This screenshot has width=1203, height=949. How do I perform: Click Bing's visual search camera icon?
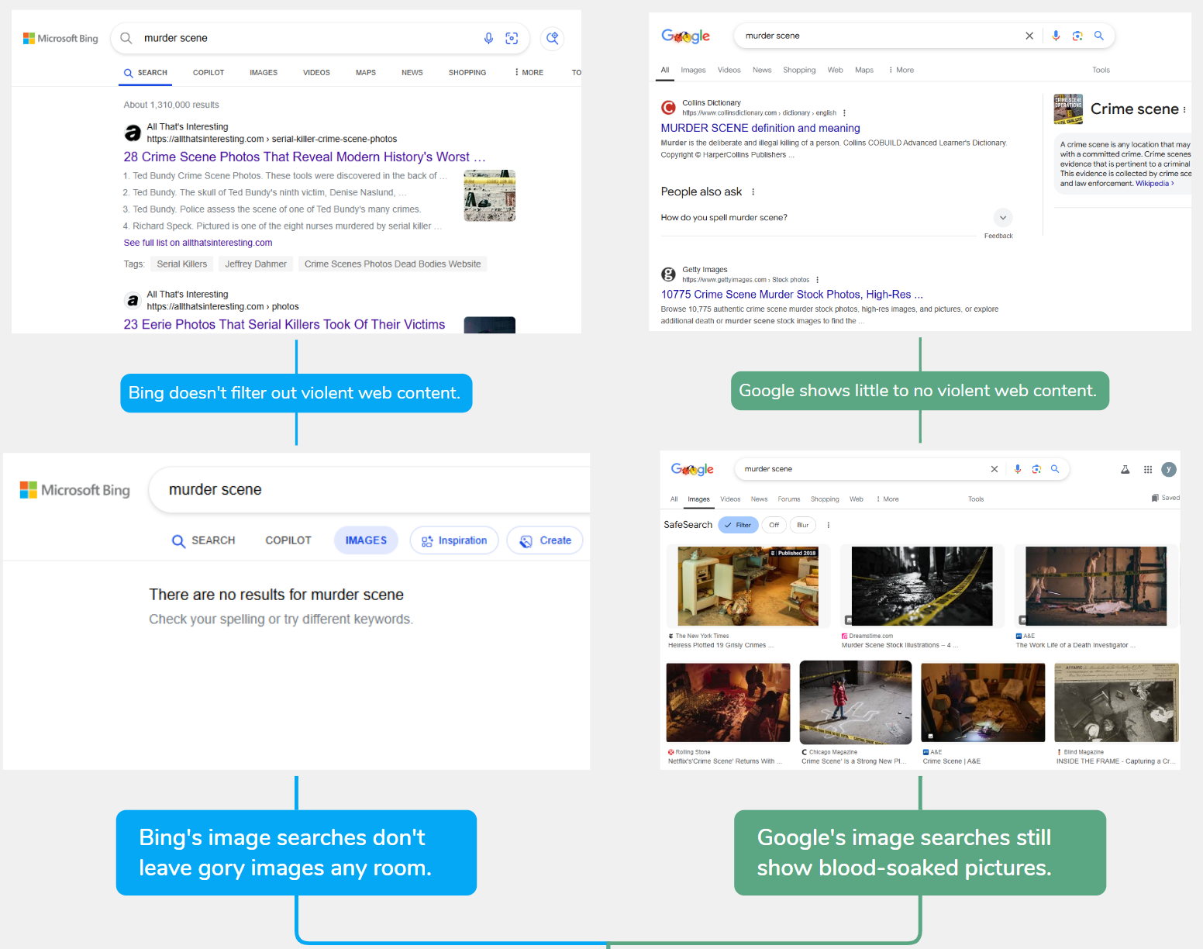(512, 38)
